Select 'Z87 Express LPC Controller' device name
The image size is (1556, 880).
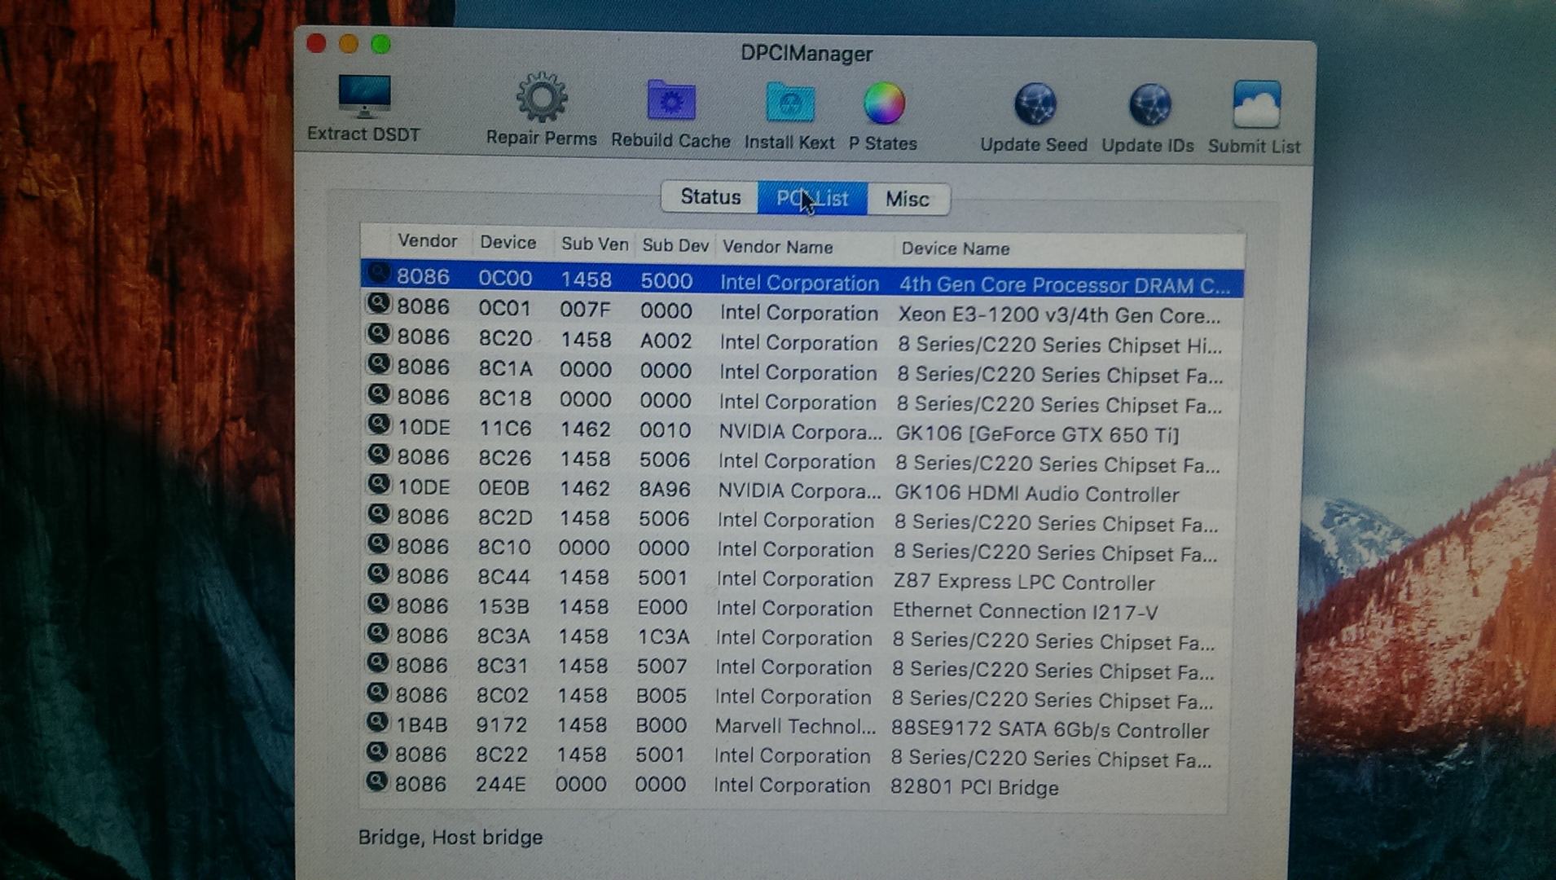click(1024, 583)
